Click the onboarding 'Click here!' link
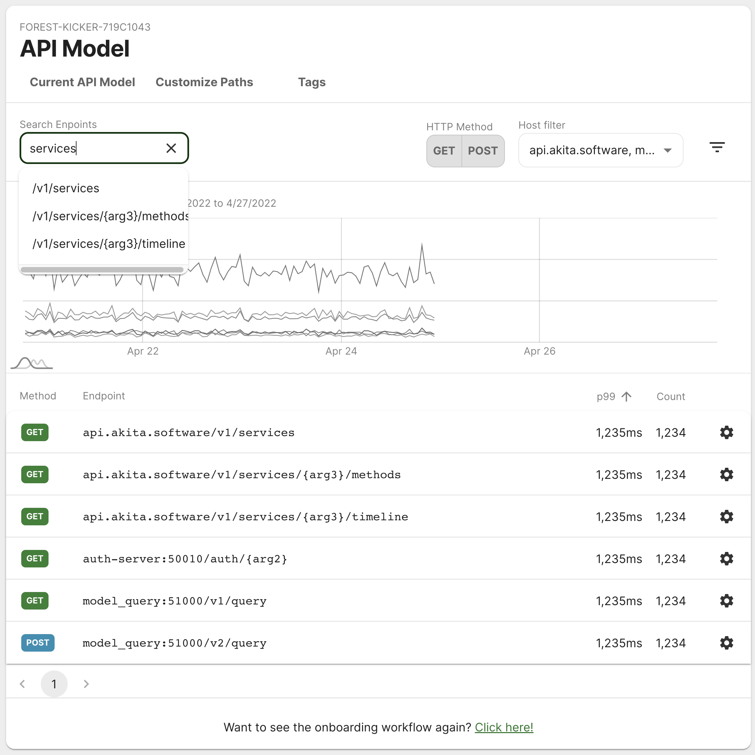 [504, 727]
